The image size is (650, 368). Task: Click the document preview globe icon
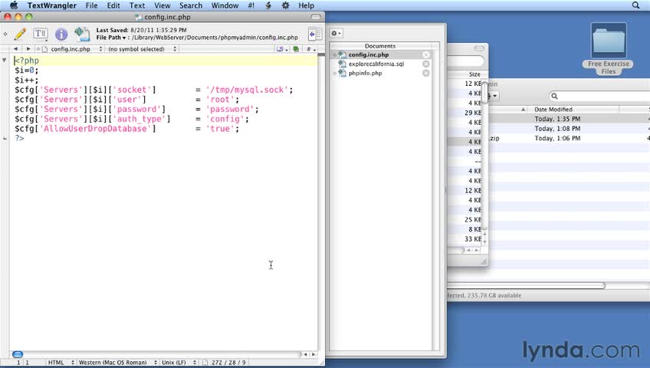[x=82, y=34]
